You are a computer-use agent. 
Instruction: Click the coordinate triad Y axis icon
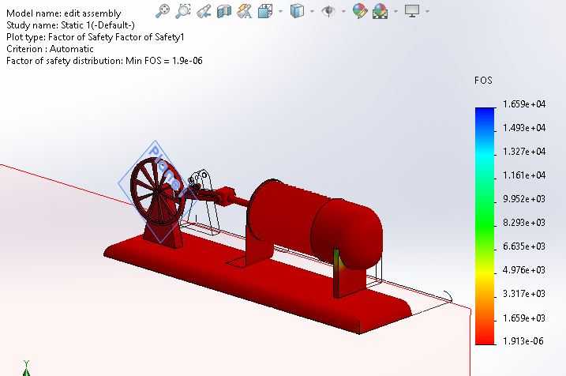point(26,368)
